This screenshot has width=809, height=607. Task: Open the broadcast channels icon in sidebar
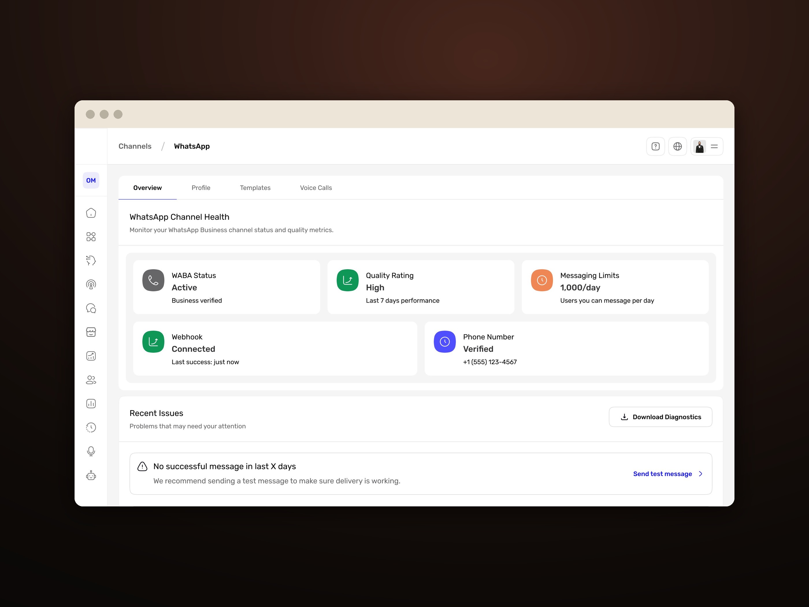click(x=91, y=284)
